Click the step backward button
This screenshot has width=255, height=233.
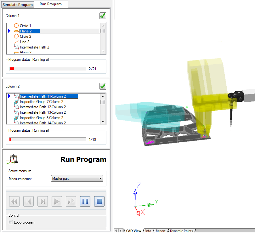click(x=28, y=202)
